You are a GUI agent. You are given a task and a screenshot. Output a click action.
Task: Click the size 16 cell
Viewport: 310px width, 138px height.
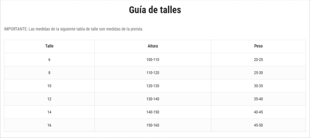click(49, 125)
